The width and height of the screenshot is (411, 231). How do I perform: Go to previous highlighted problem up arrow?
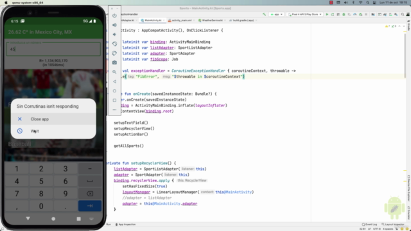click(x=399, y=26)
